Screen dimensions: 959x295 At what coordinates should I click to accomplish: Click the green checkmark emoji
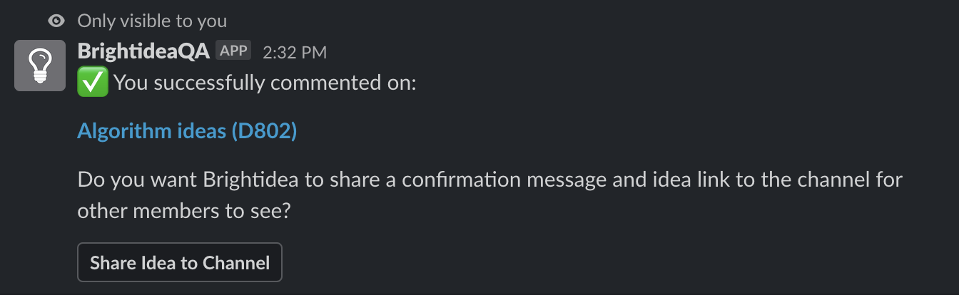pos(93,83)
